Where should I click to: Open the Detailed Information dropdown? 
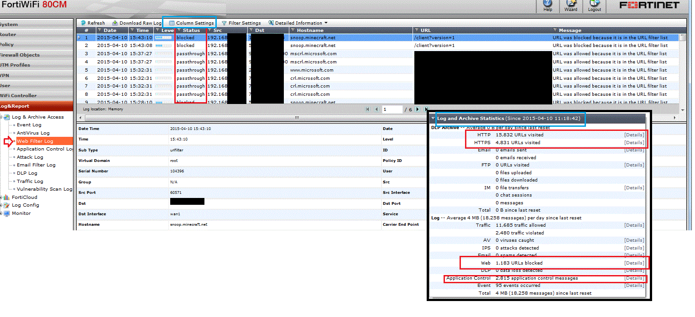298,23
